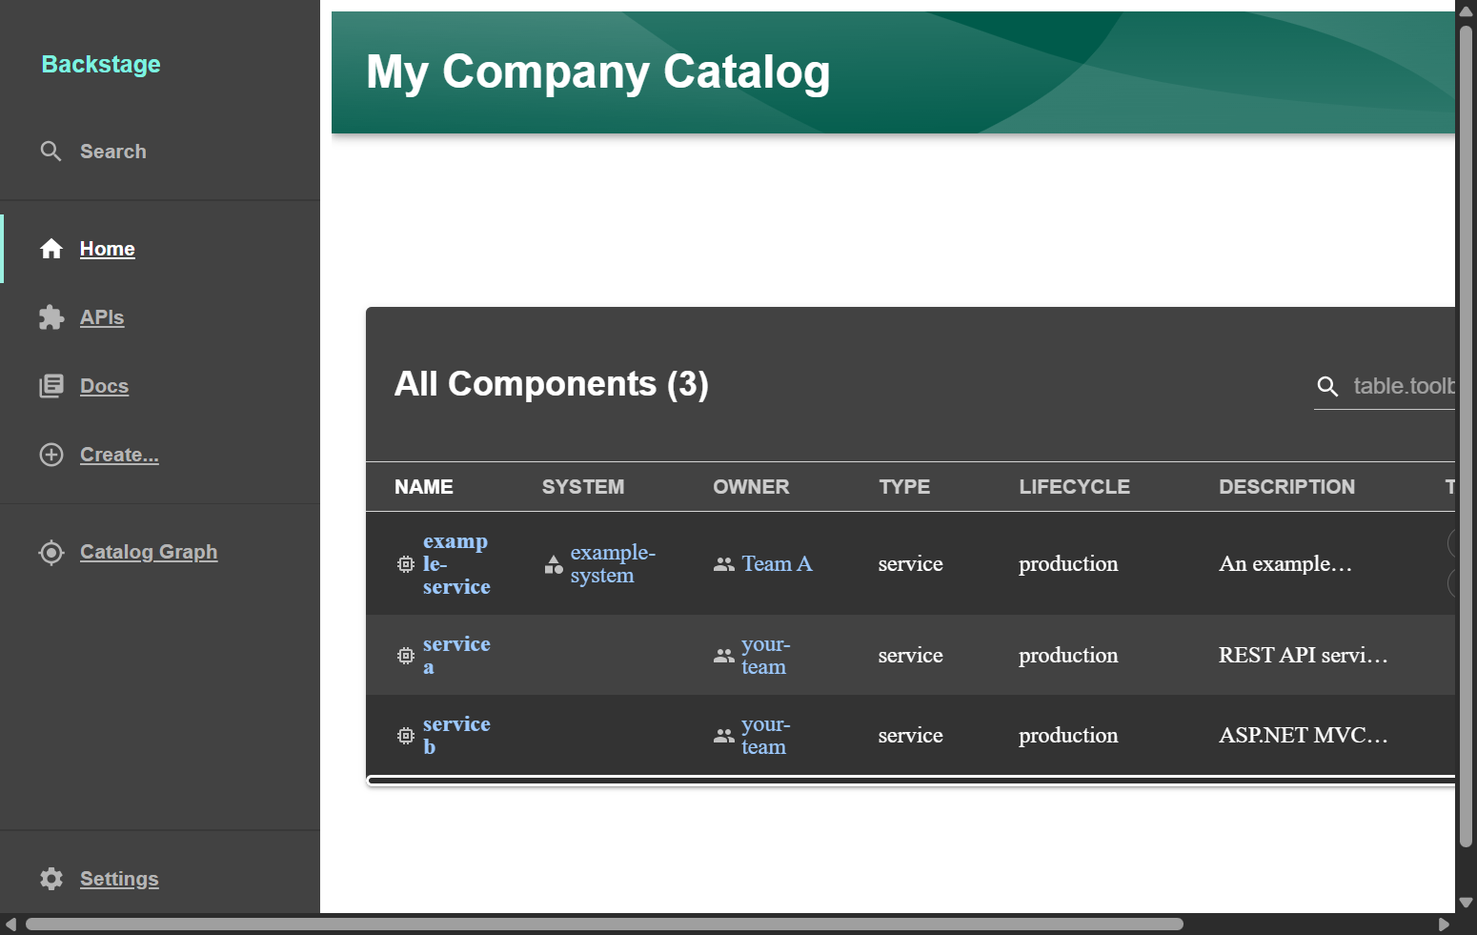The width and height of the screenshot is (1477, 935).
Task: Click service type in service b row
Action: click(910, 736)
